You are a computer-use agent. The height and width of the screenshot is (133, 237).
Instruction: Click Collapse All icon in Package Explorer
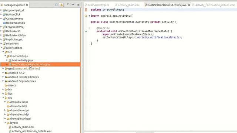coord(56,5)
